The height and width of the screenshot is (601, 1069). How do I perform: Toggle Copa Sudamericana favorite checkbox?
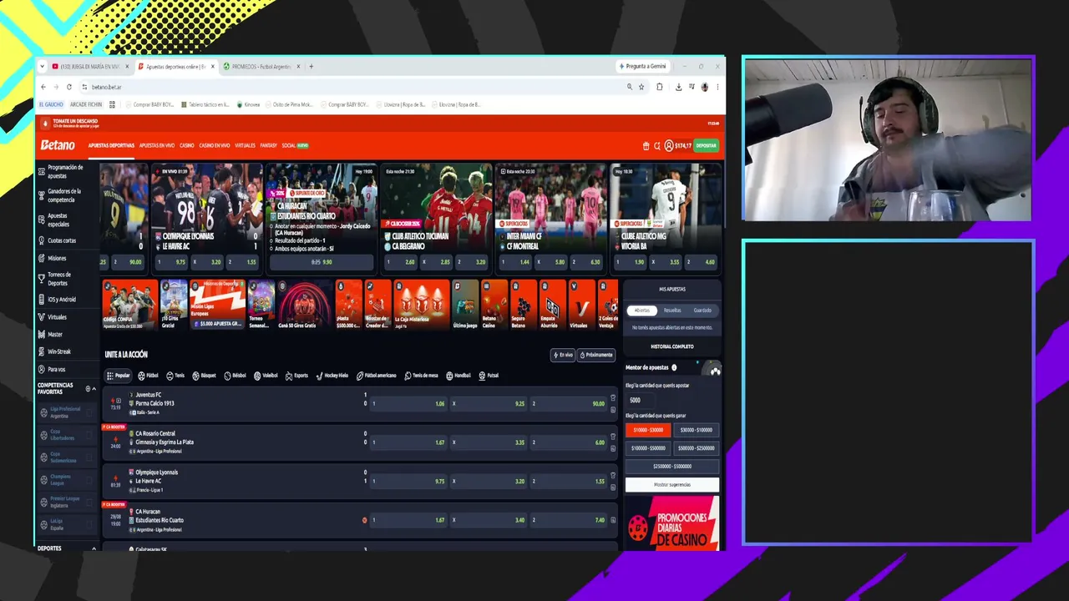[x=89, y=457]
